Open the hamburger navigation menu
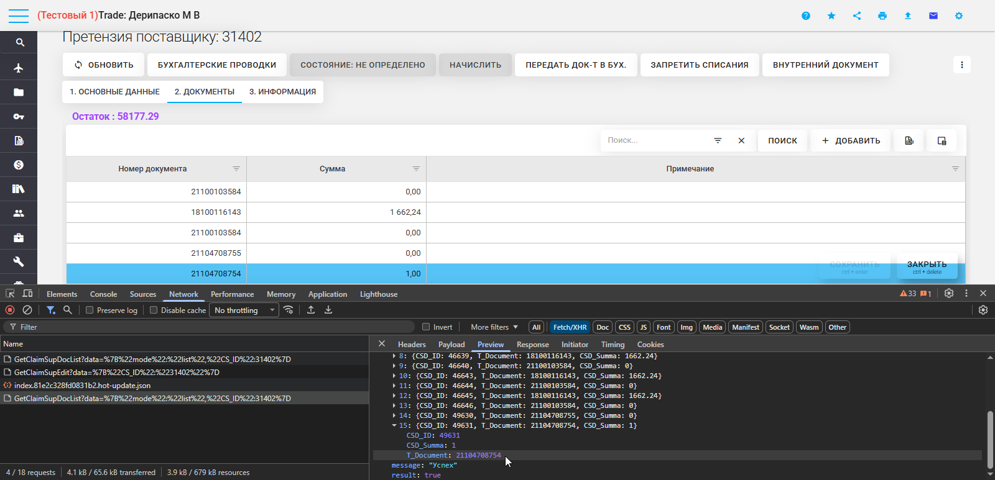 pos(19,16)
